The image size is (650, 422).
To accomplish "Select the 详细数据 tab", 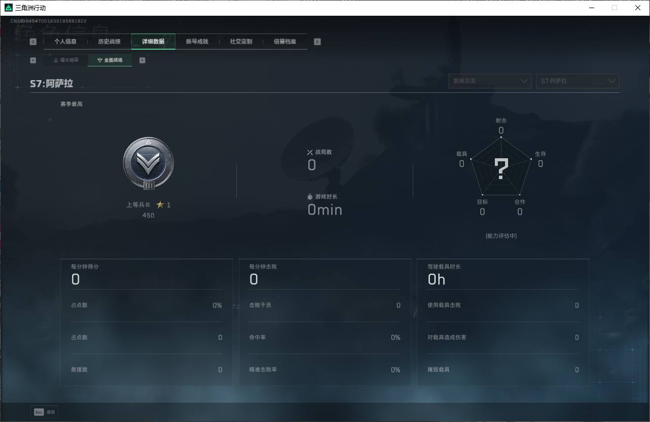I will 153,42.
